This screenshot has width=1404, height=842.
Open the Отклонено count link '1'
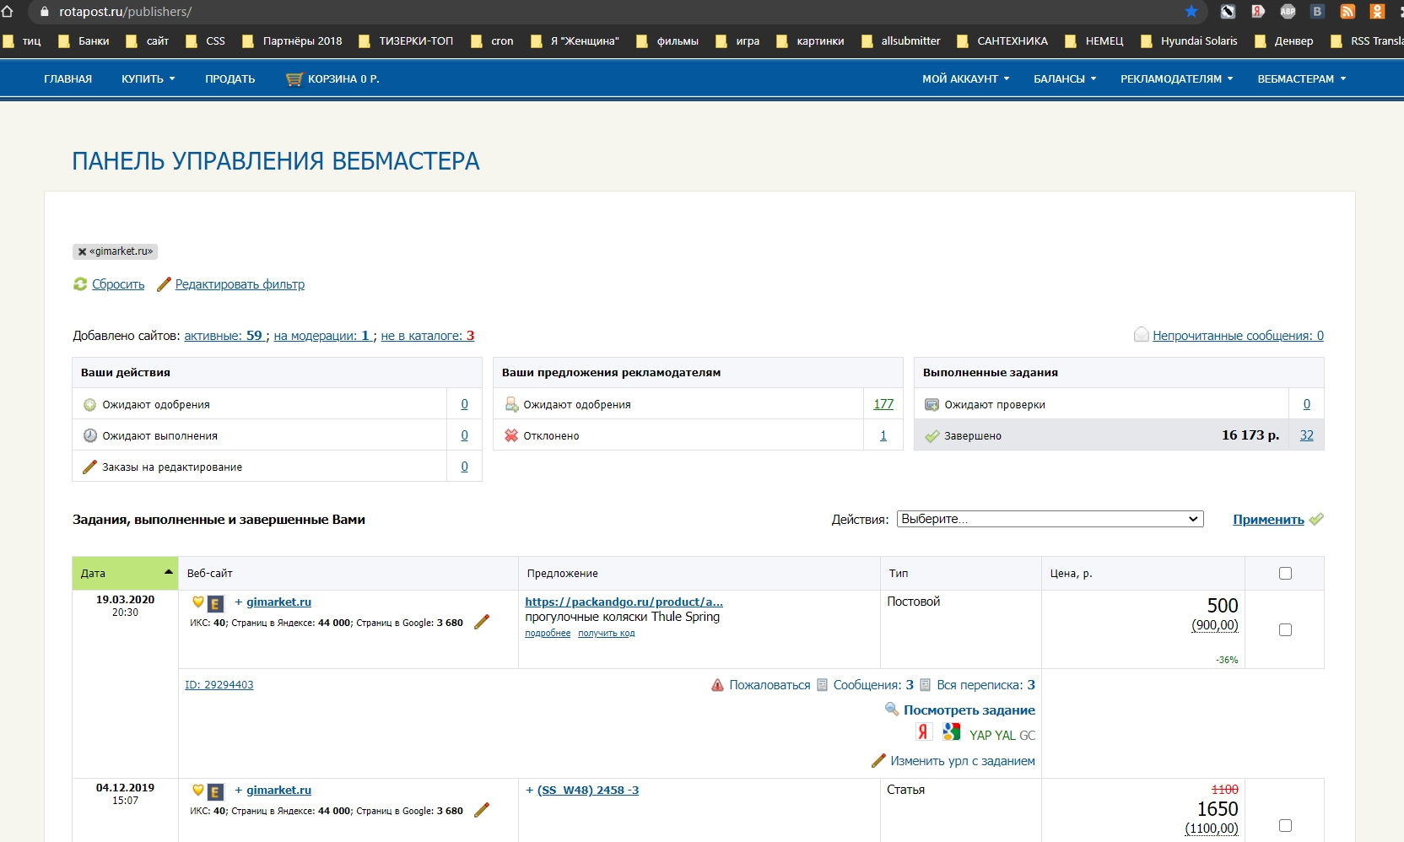pyautogui.click(x=883, y=435)
